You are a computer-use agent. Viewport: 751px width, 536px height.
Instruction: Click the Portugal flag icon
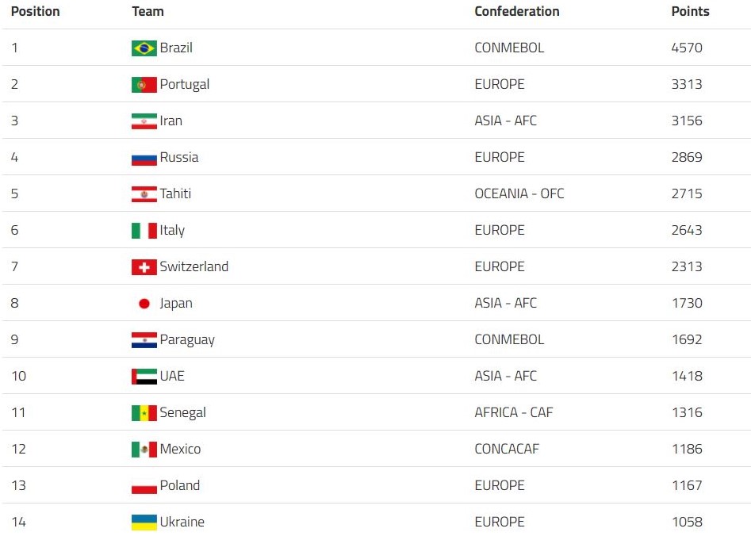click(x=144, y=85)
